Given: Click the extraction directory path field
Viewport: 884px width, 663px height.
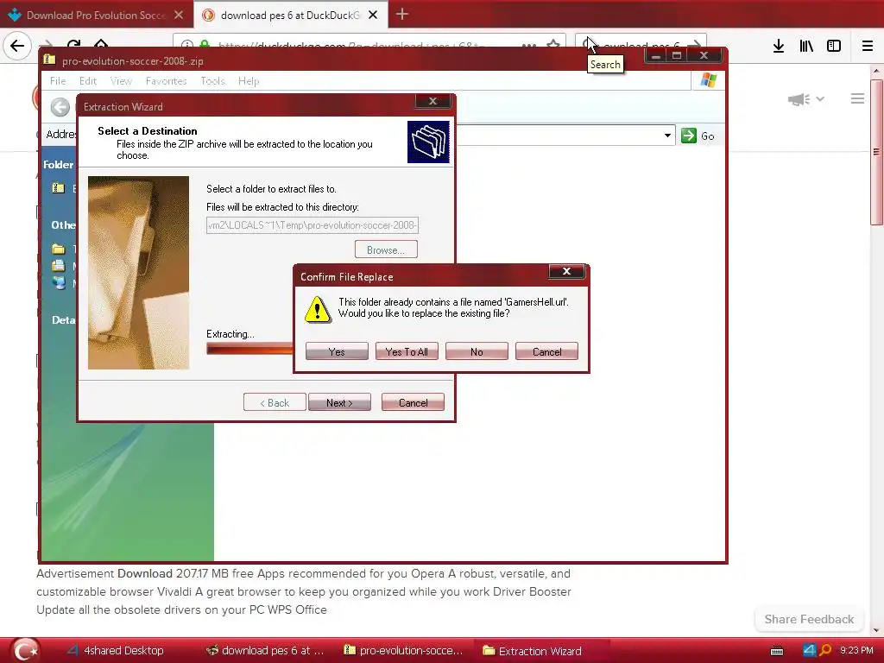Looking at the screenshot, I should click(x=313, y=225).
